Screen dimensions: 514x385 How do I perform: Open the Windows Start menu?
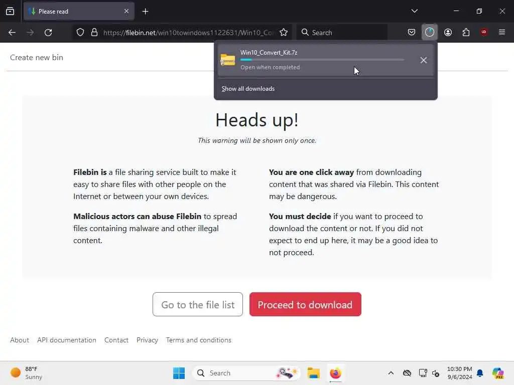coord(179,373)
